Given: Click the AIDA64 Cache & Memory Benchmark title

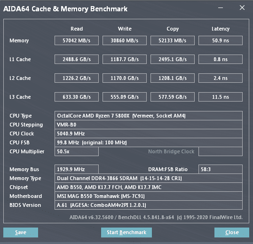Looking at the screenshot, I should [65, 9].
